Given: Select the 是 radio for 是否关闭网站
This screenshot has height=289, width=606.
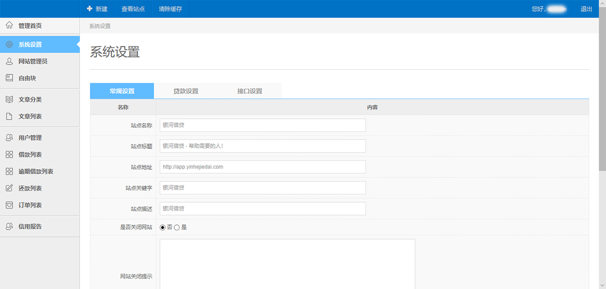Looking at the screenshot, I should pyautogui.click(x=177, y=227).
